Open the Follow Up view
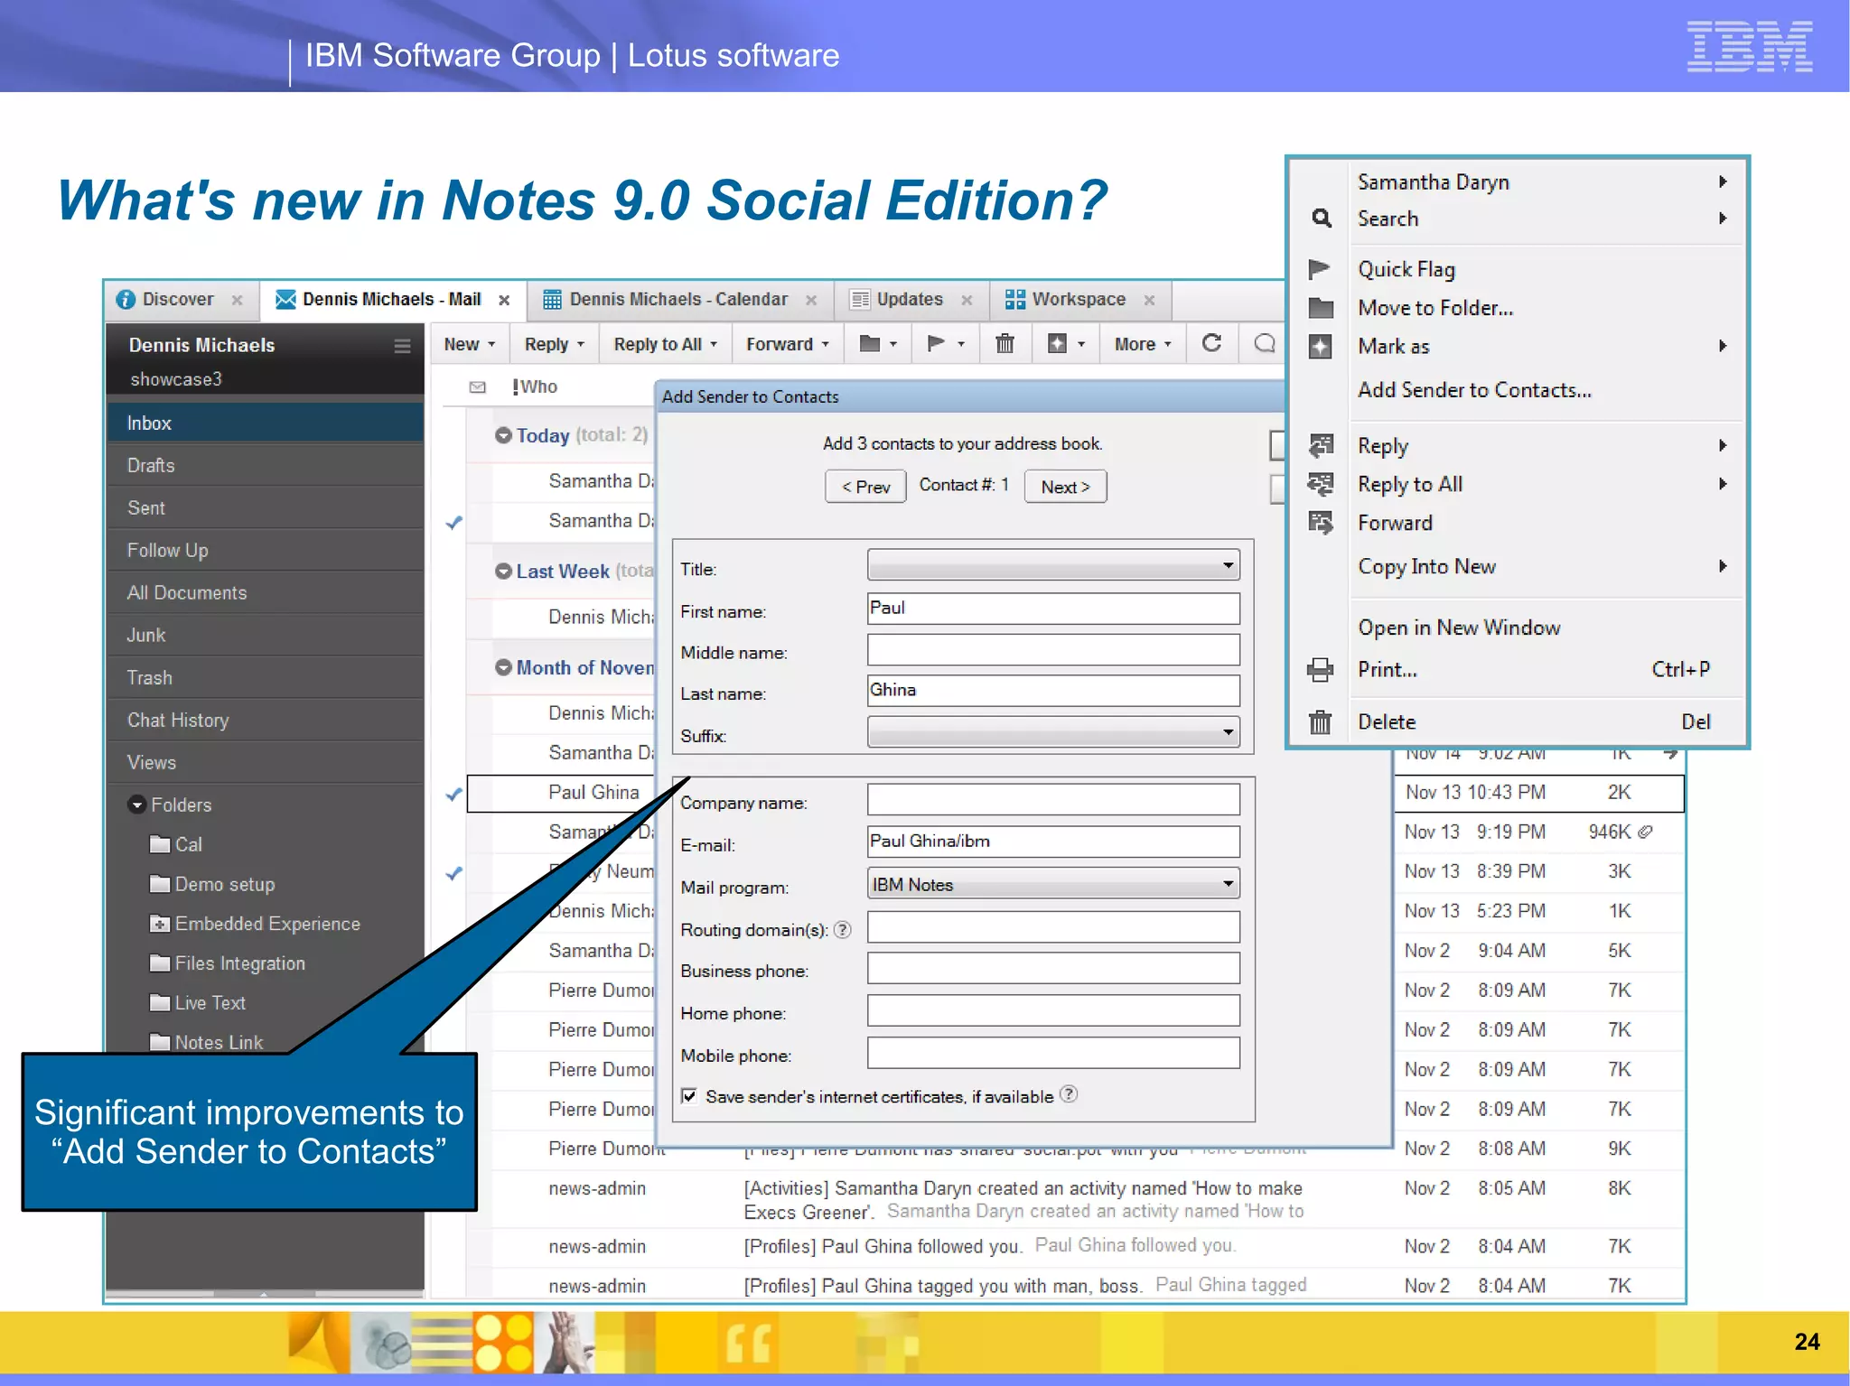 coord(266,551)
